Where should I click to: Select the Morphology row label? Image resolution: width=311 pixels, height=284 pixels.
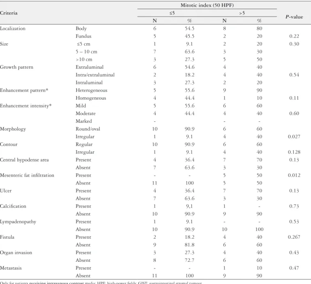(x=13, y=129)
